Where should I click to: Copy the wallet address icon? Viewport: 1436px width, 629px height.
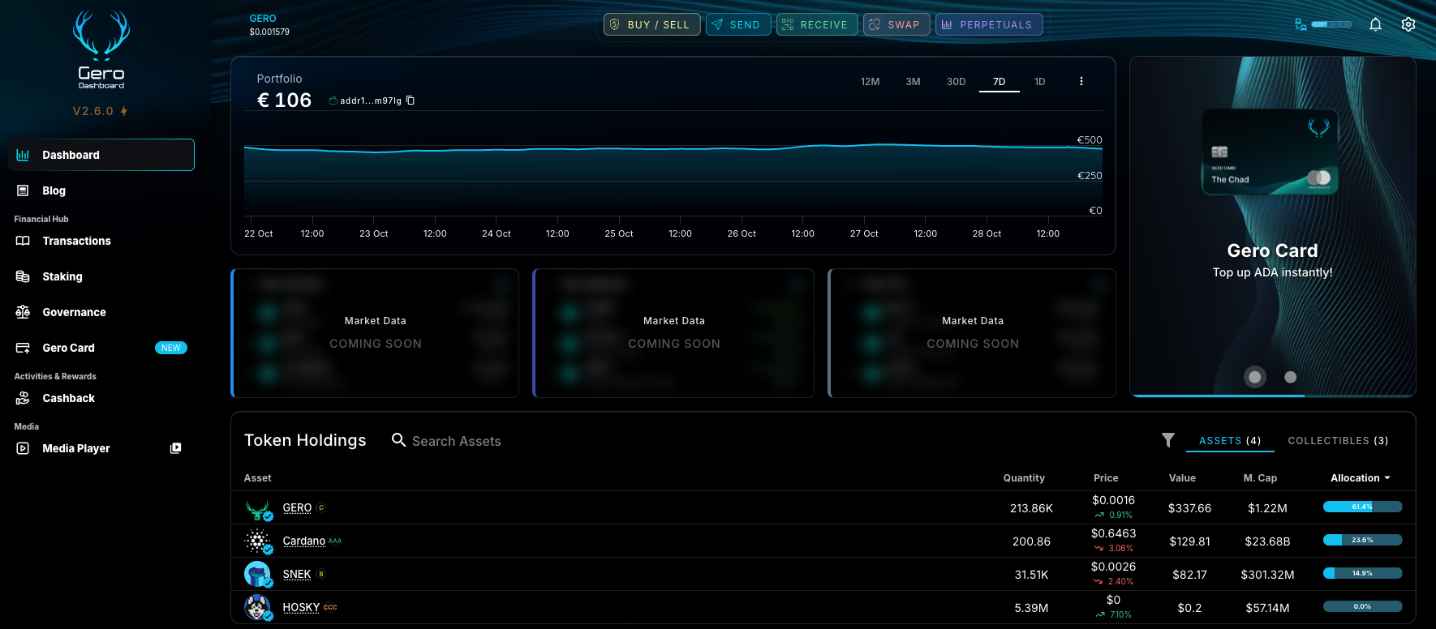[x=411, y=101]
